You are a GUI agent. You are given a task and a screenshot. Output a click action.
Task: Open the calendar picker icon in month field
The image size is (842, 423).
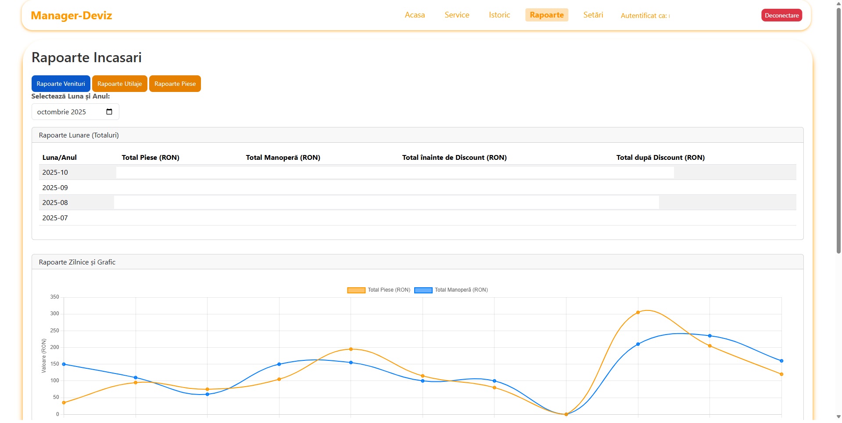[109, 112]
